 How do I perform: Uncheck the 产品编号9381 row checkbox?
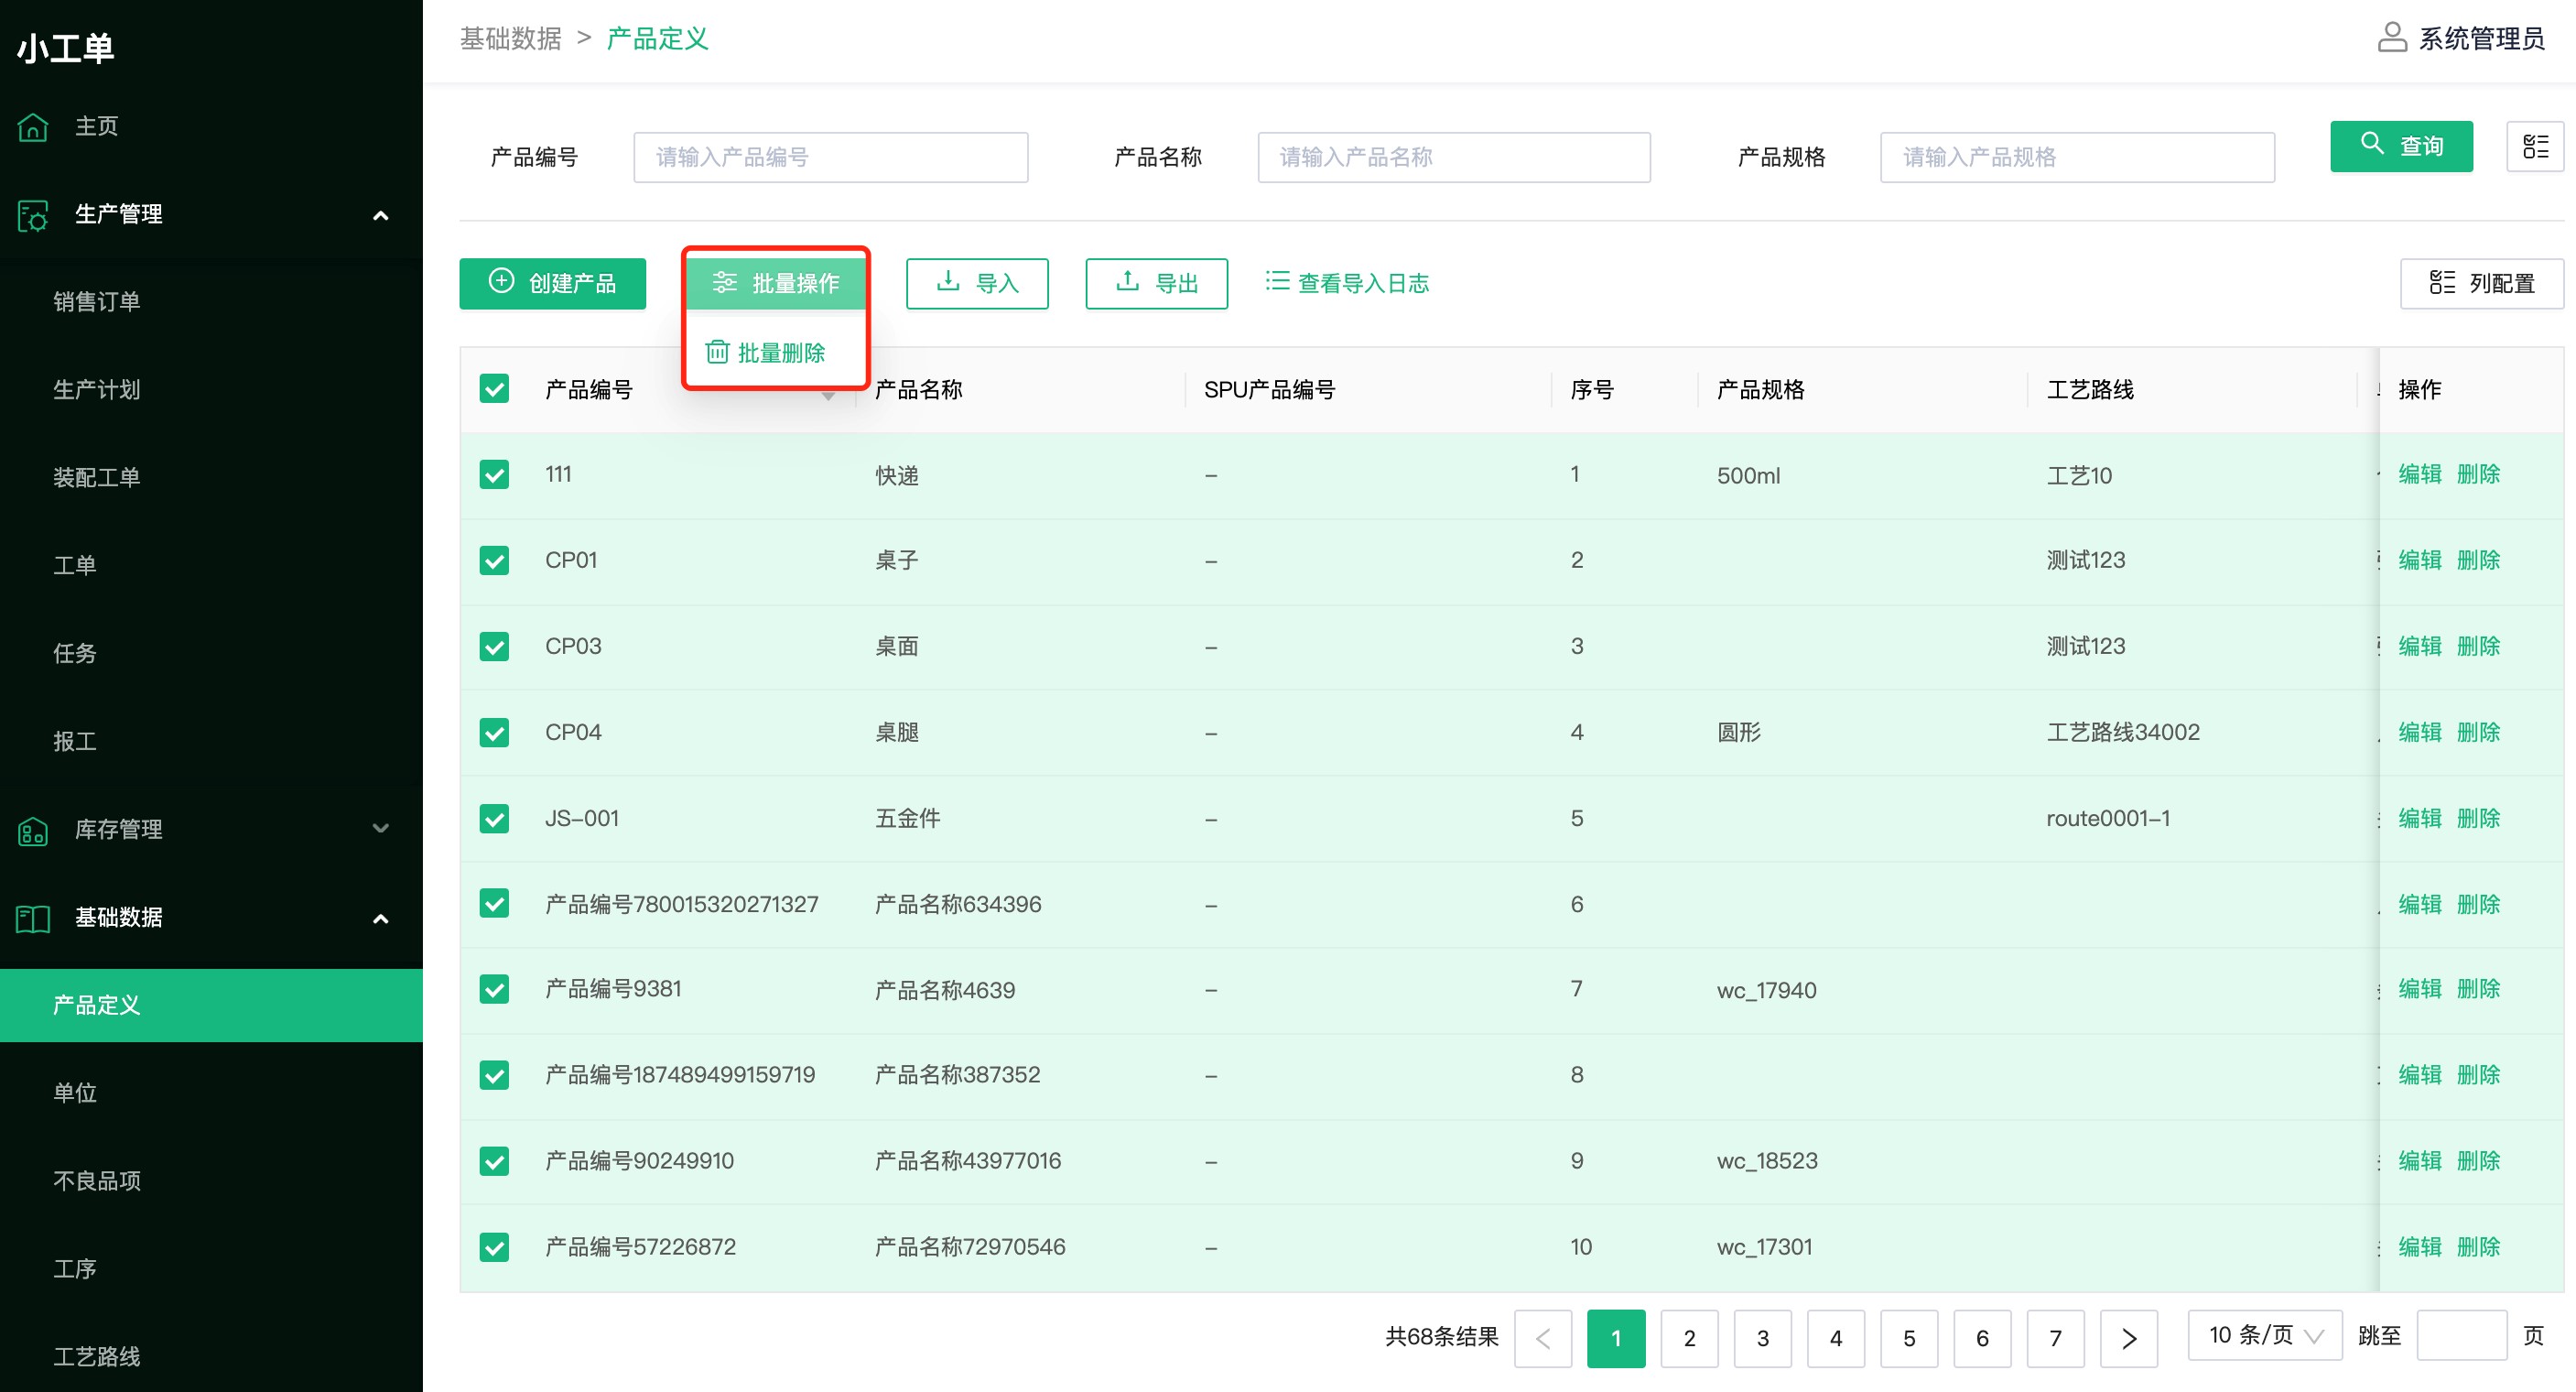pyautogui.click(x=494, y=989)
